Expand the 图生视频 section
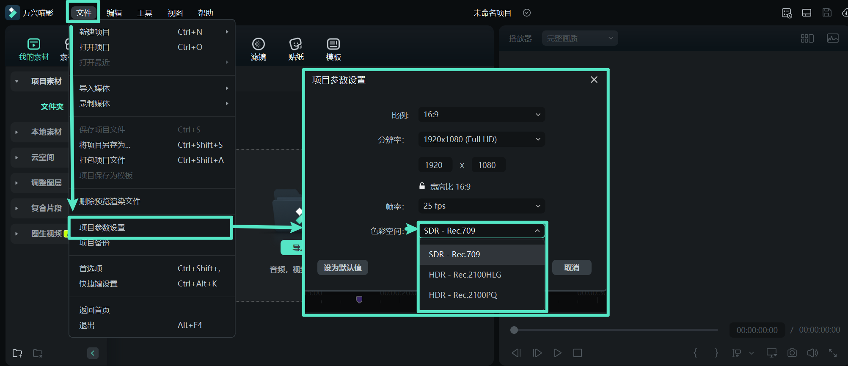The width and height of the screenshot is (848, 366). click(x=17, y=234)
